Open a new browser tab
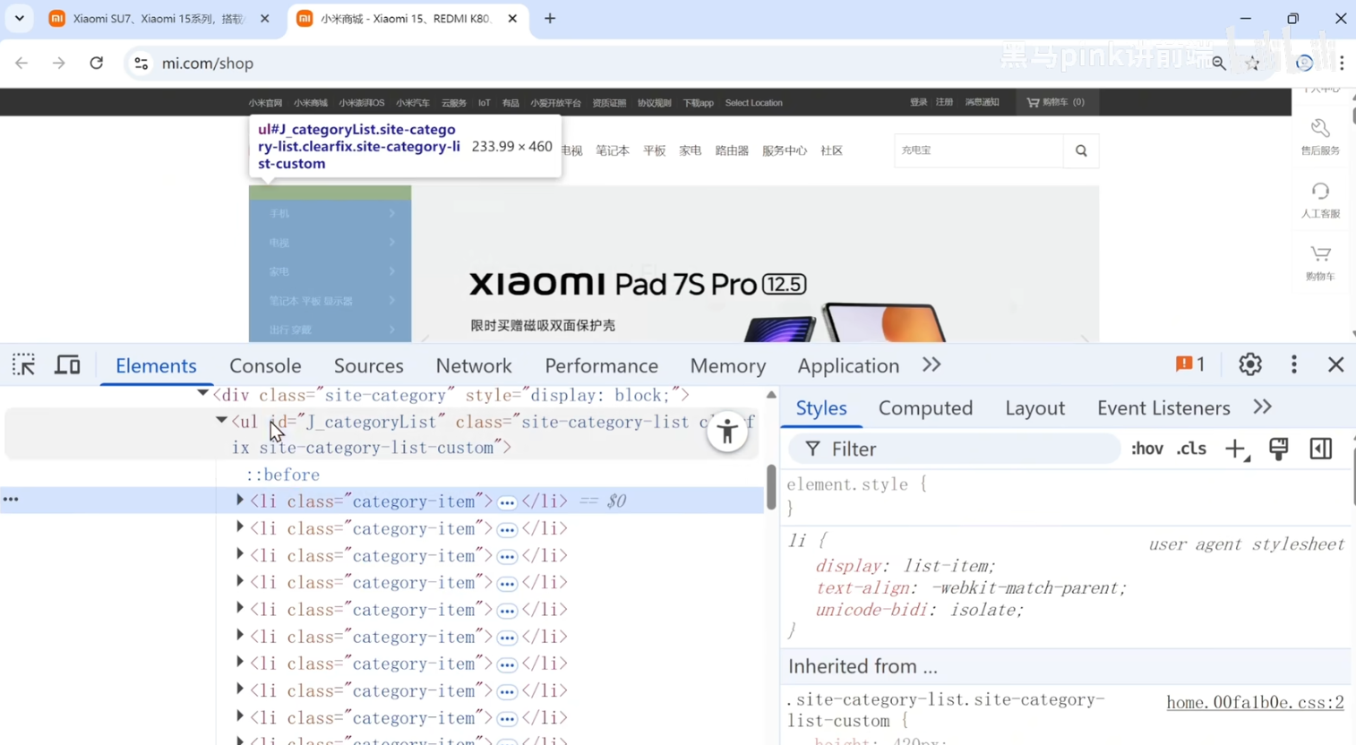Screen dimensions: 1356x745 [550, 19]
